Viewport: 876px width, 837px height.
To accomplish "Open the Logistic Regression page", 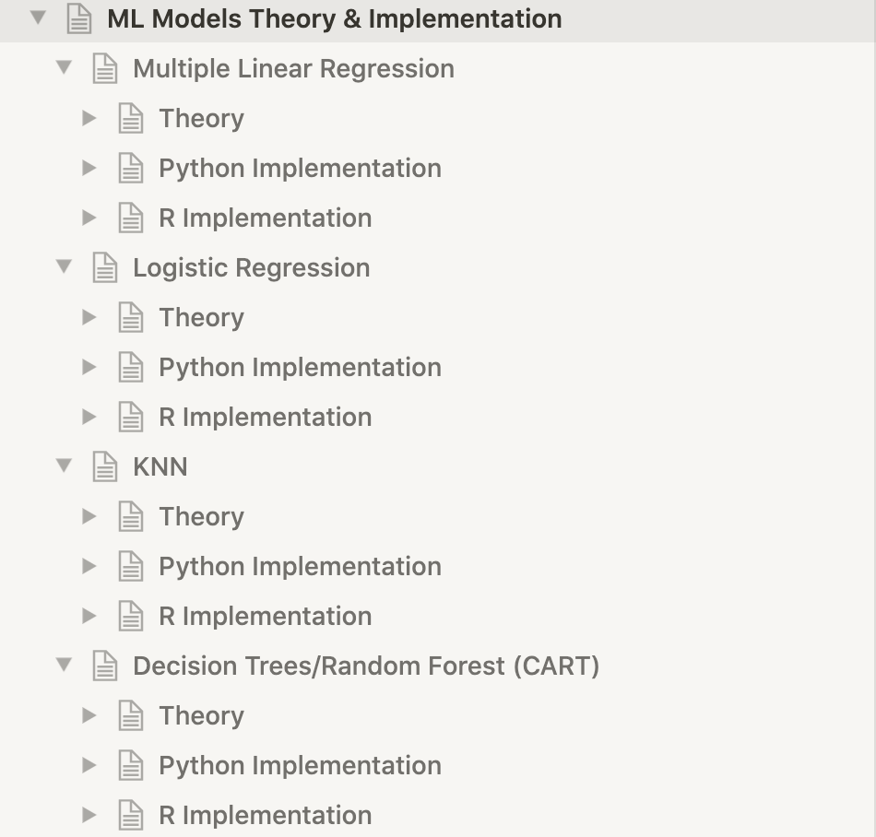I will 251,268.
